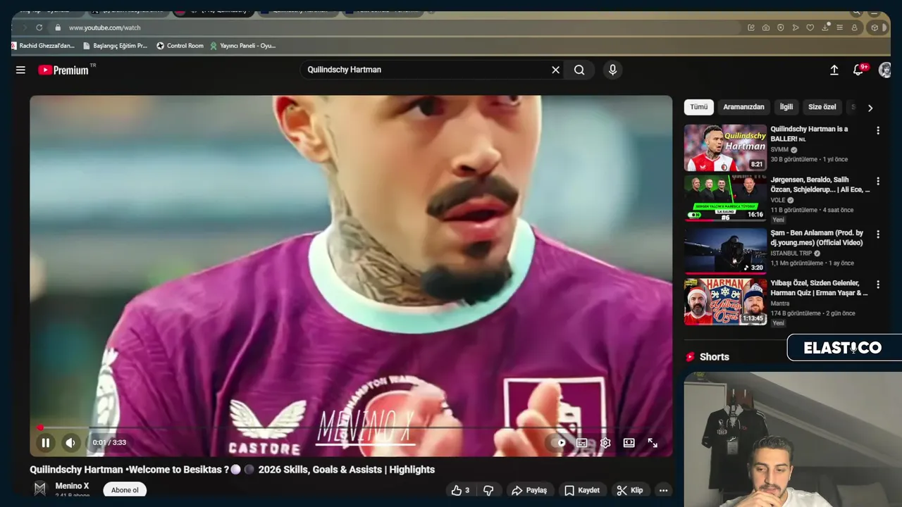Open Mantra channel name
The height and width of the screenshot is (507, 902).
coord(779,303)
